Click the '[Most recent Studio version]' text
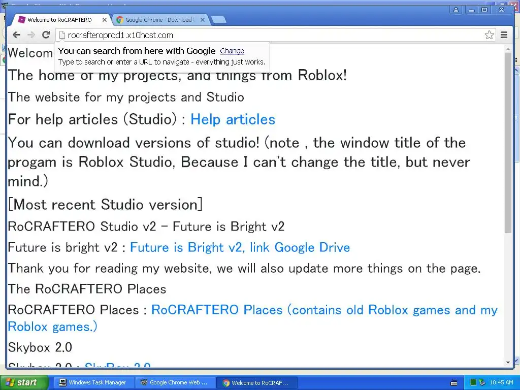This screenshot has height=390, width=520. click(105, 205)
